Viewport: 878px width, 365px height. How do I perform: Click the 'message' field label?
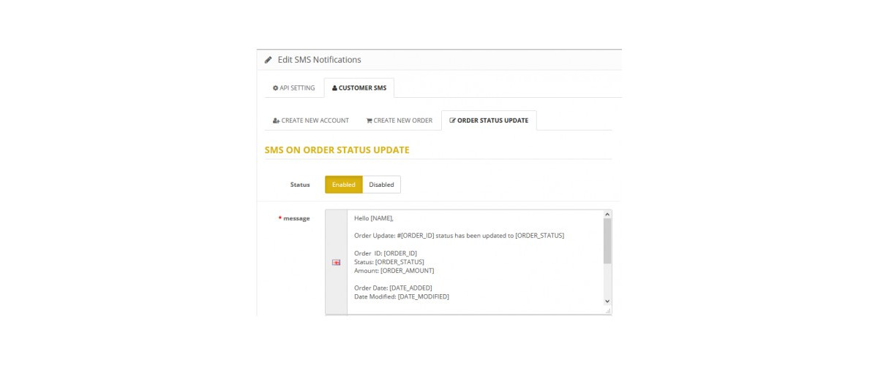click(x=296, y=218)
